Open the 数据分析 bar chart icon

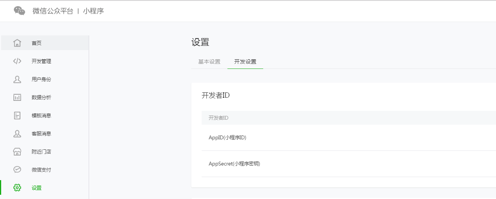point(17,97)
